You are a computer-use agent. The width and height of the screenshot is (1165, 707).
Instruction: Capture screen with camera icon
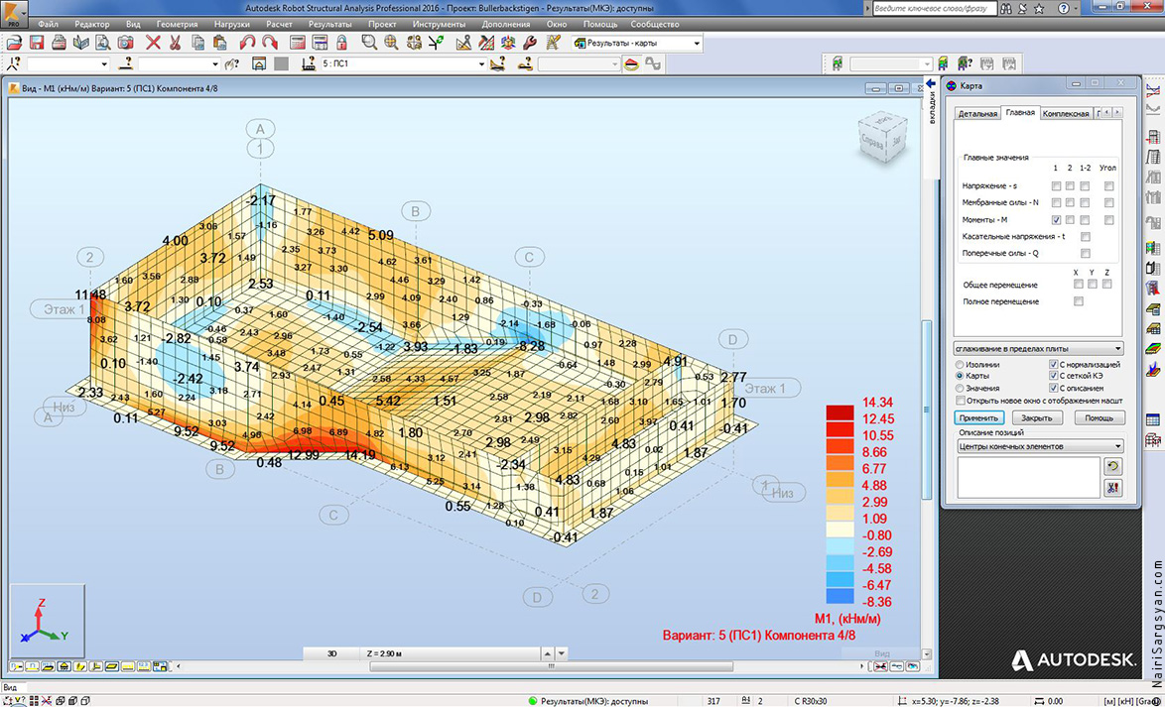126,43
